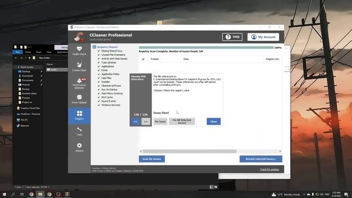The image size is (352, 198).
Task: Go to previous issue with << button
Action: [135, 122]
